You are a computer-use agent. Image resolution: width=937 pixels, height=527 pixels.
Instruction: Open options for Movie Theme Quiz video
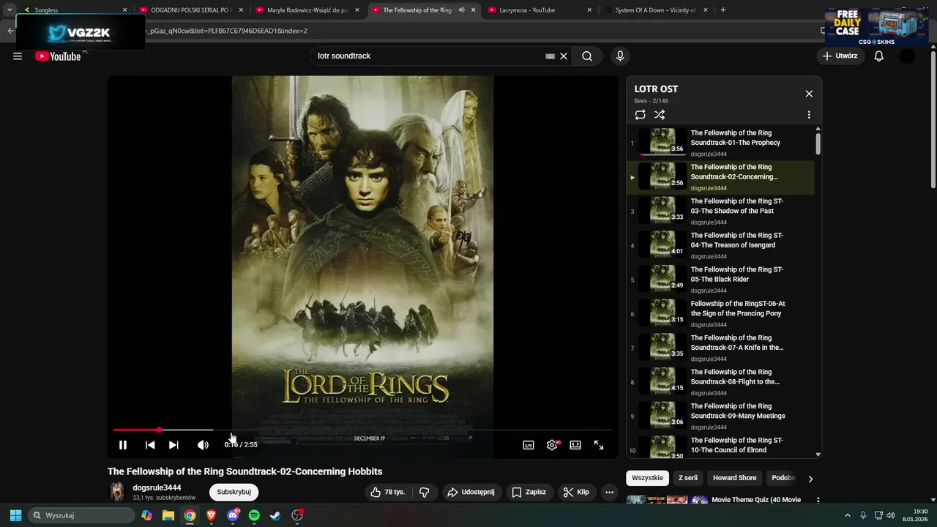(818, 501)
